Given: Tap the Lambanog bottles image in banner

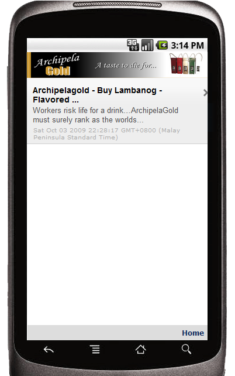Looking at the screenshot, I should coord(186,64).
